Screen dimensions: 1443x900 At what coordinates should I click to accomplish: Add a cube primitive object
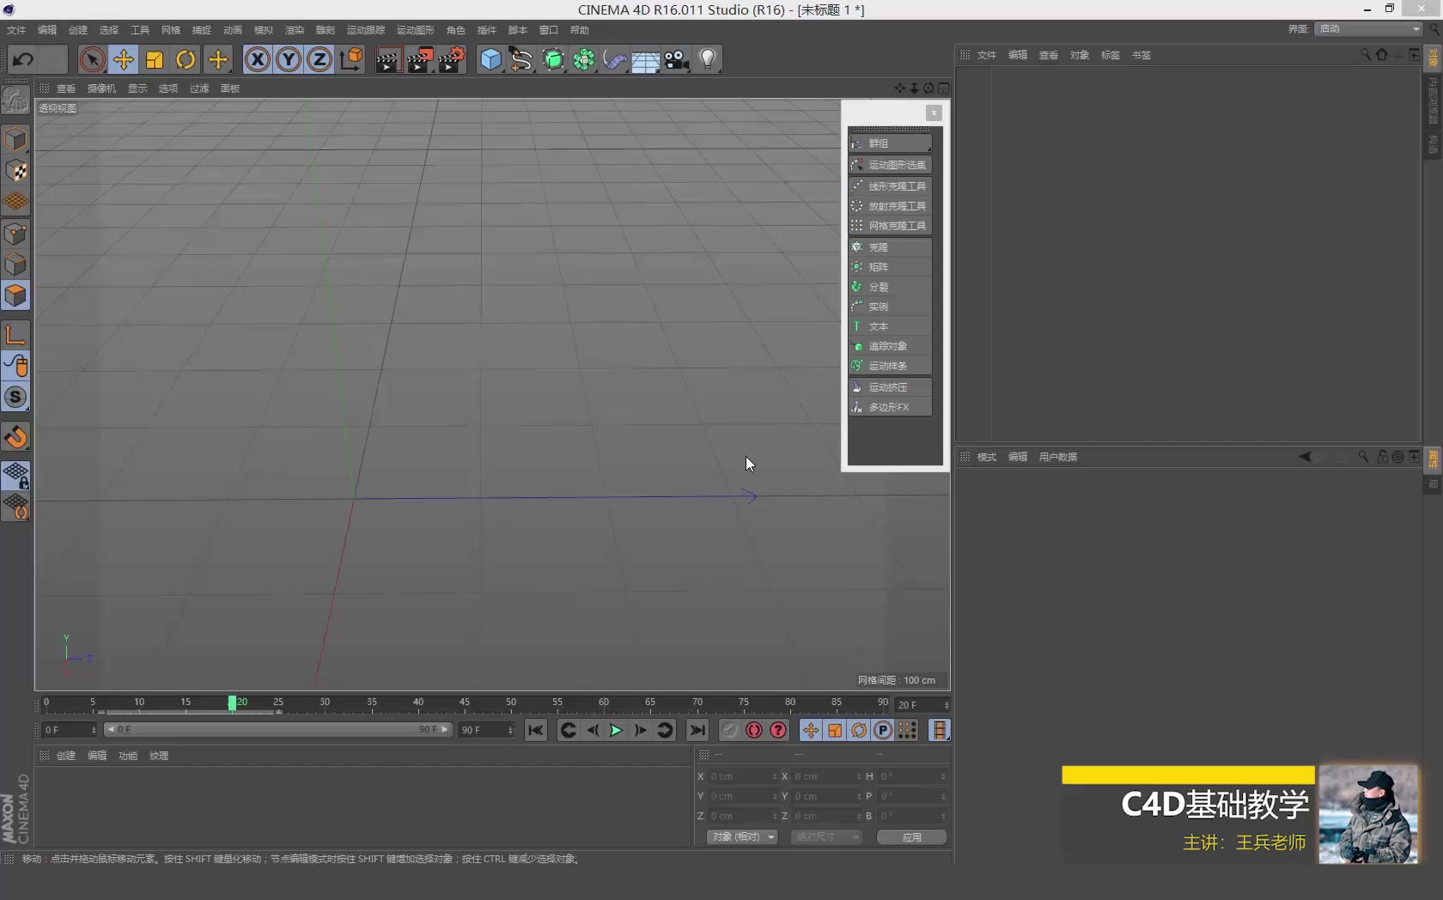(490, 59)
